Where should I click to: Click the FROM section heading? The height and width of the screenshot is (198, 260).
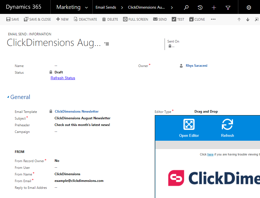tap(19, 152)
